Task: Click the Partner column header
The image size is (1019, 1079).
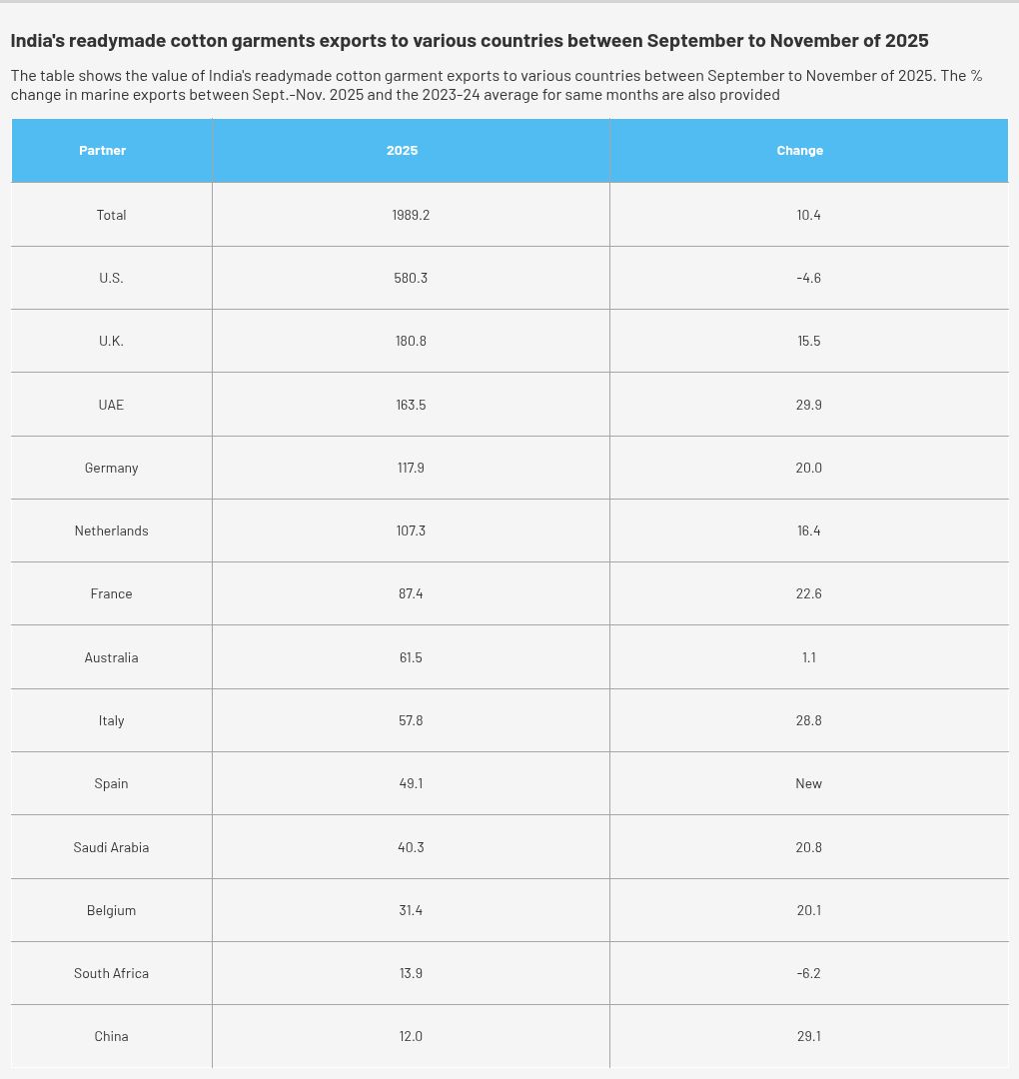Action: click(x=103, y=151)
